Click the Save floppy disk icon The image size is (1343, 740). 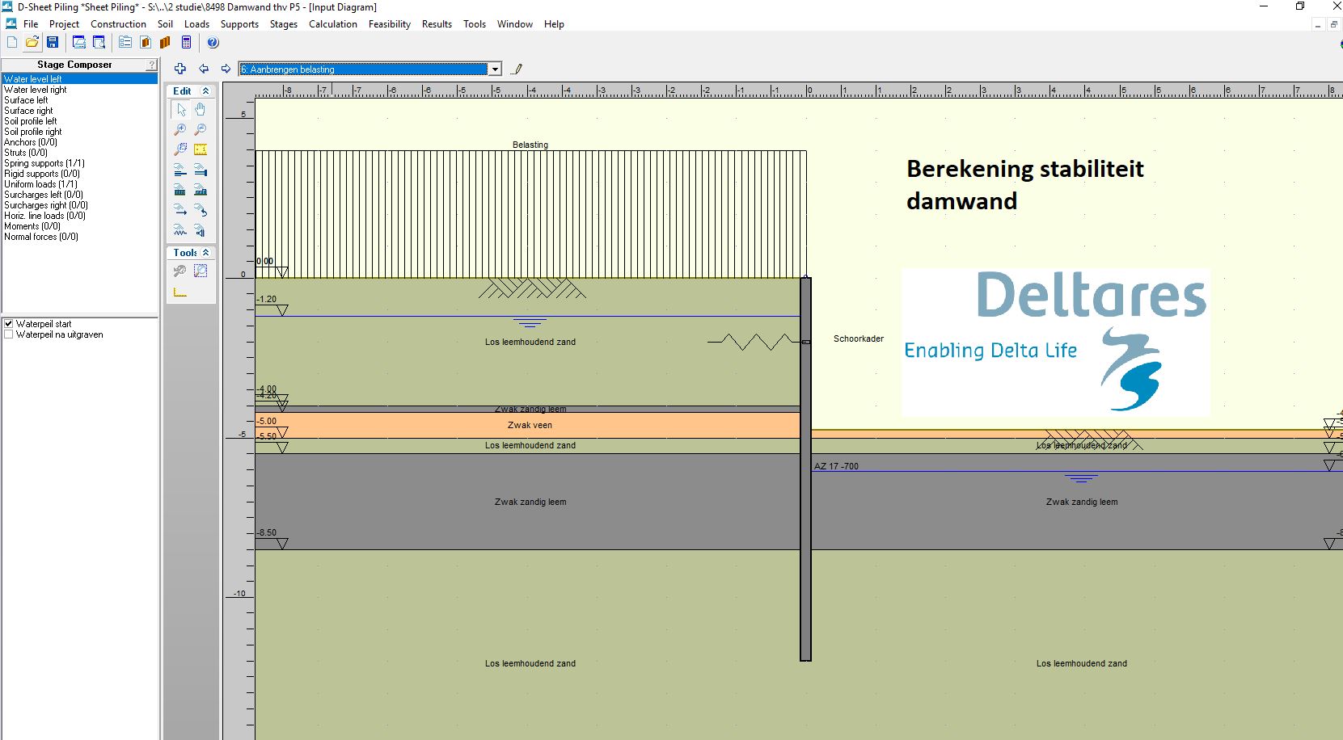tap(53, 43)
